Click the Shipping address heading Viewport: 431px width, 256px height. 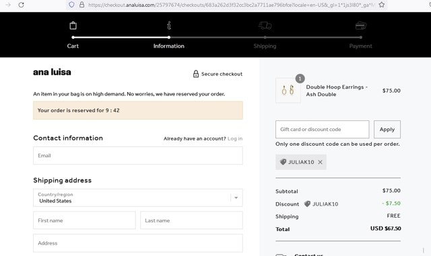pyautogui.click(x=63, y=180)
